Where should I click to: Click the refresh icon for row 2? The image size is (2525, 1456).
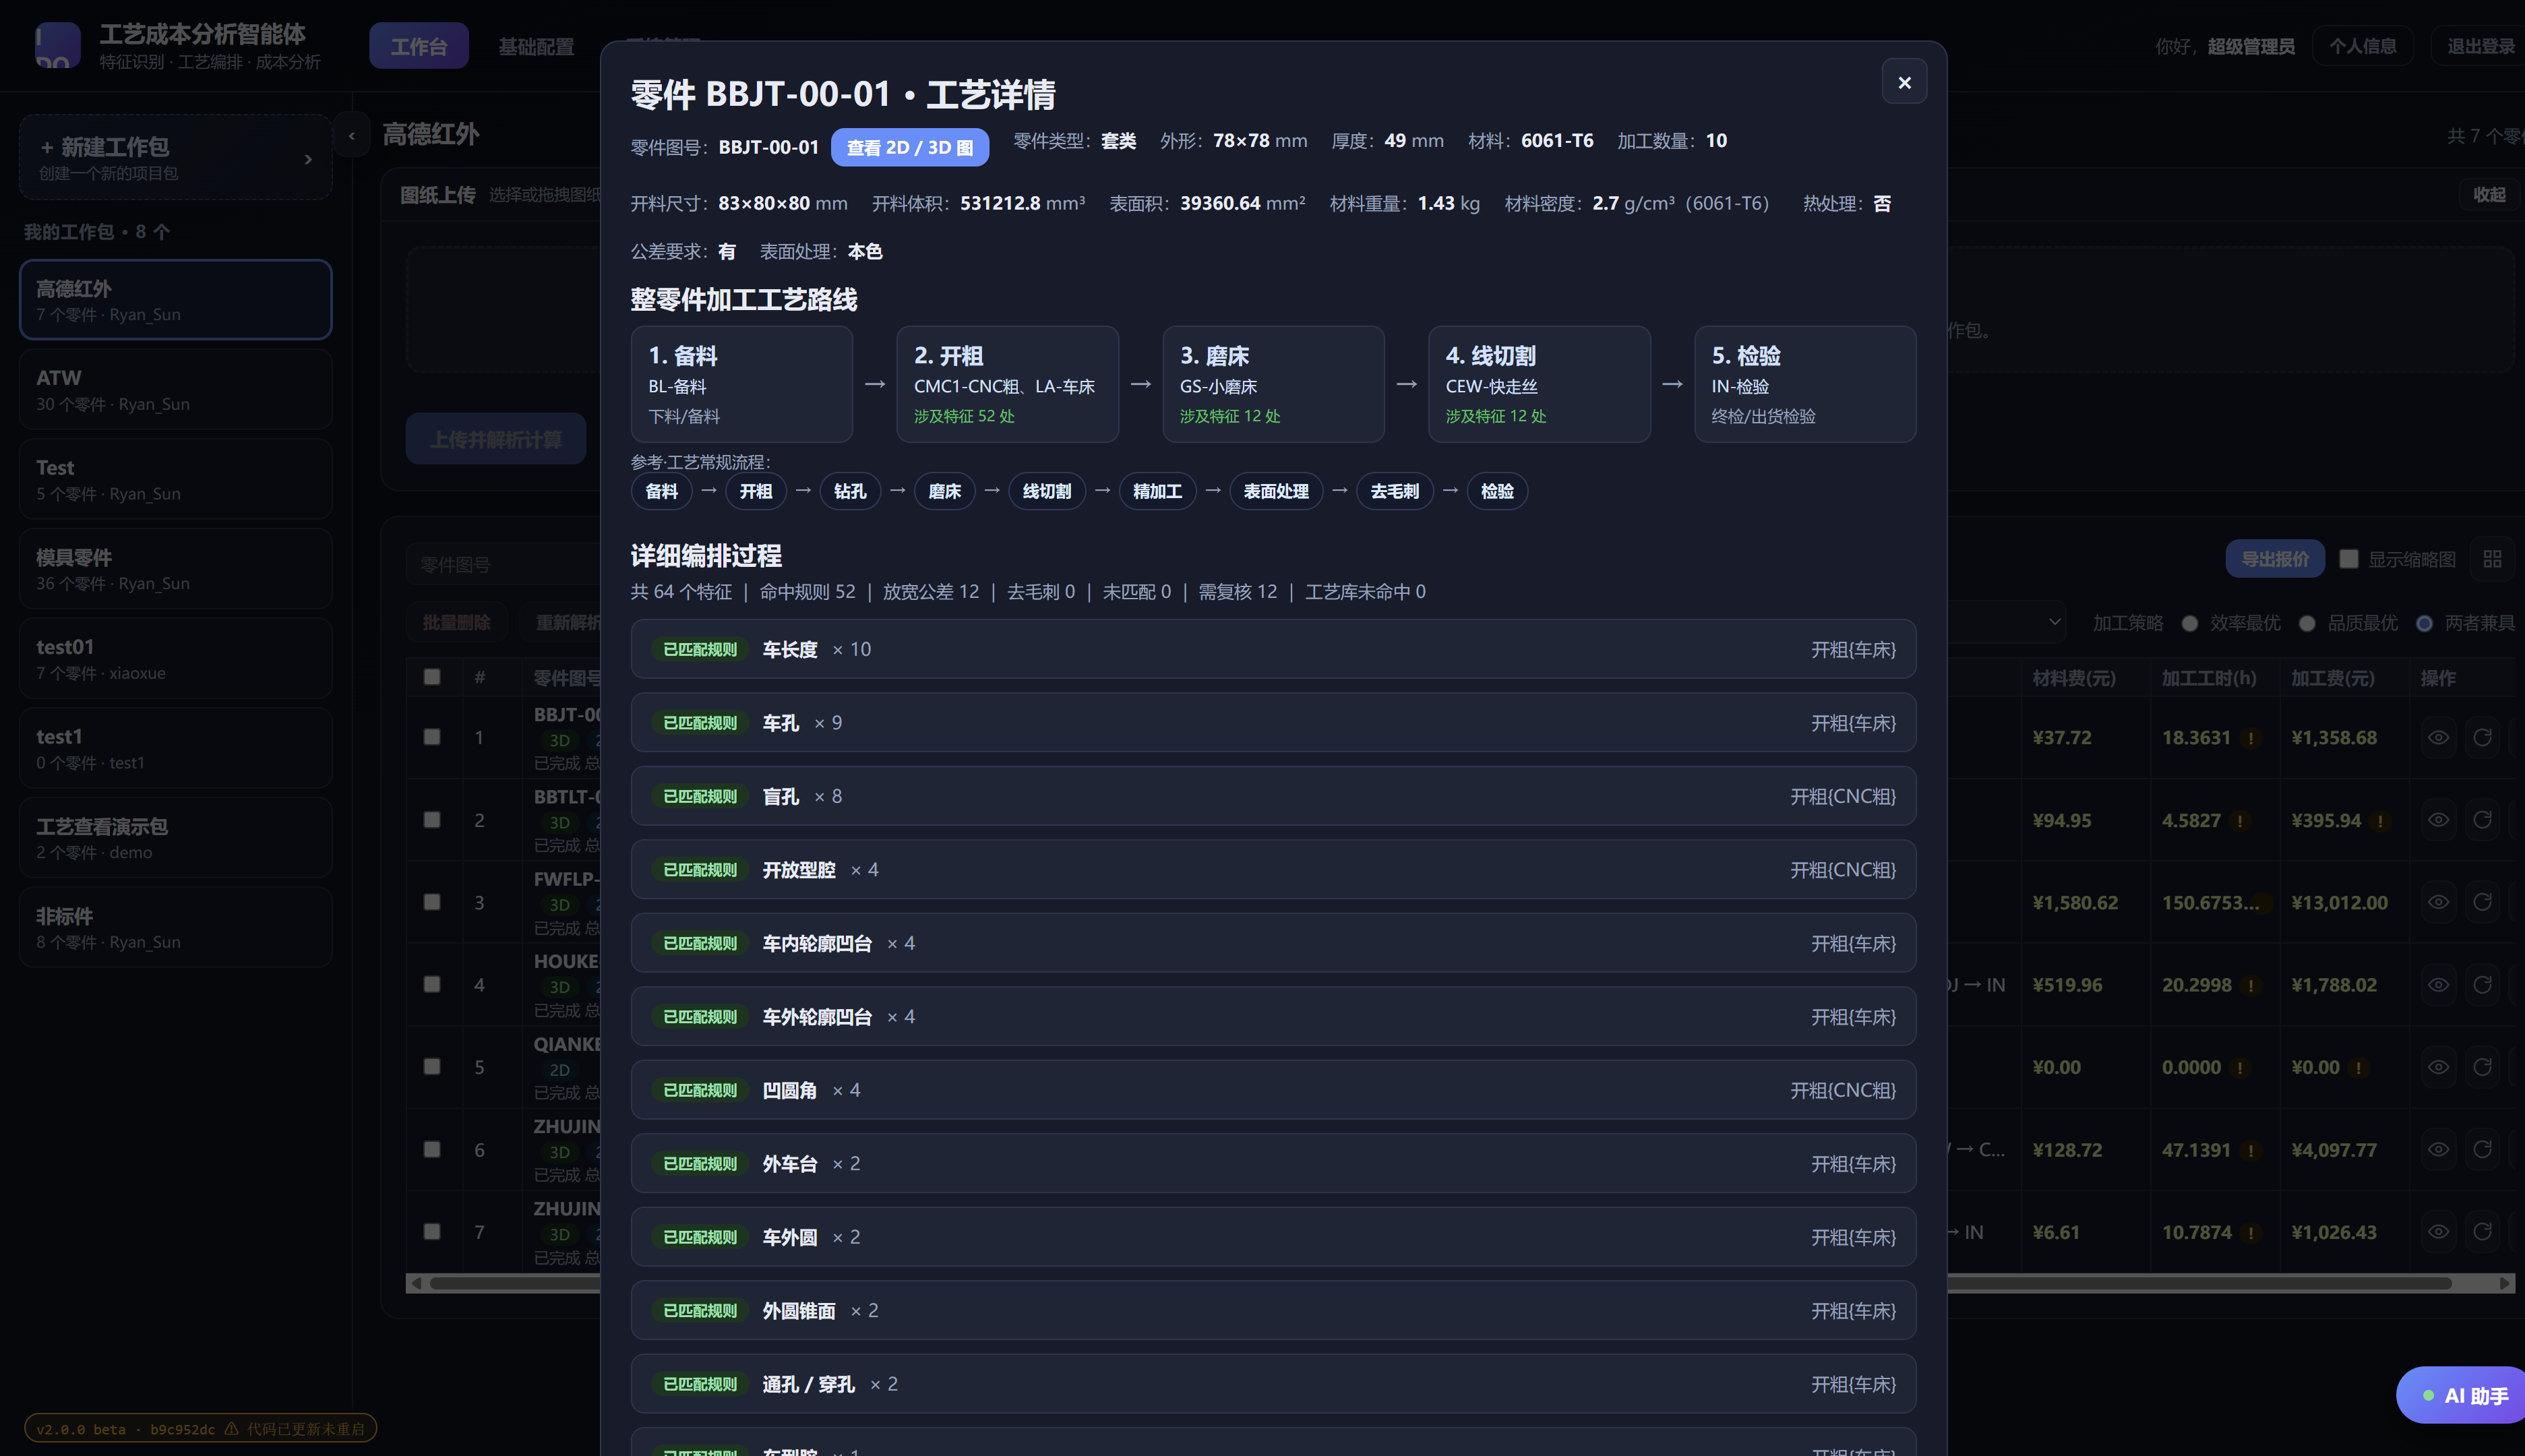tap(2482, 820)
